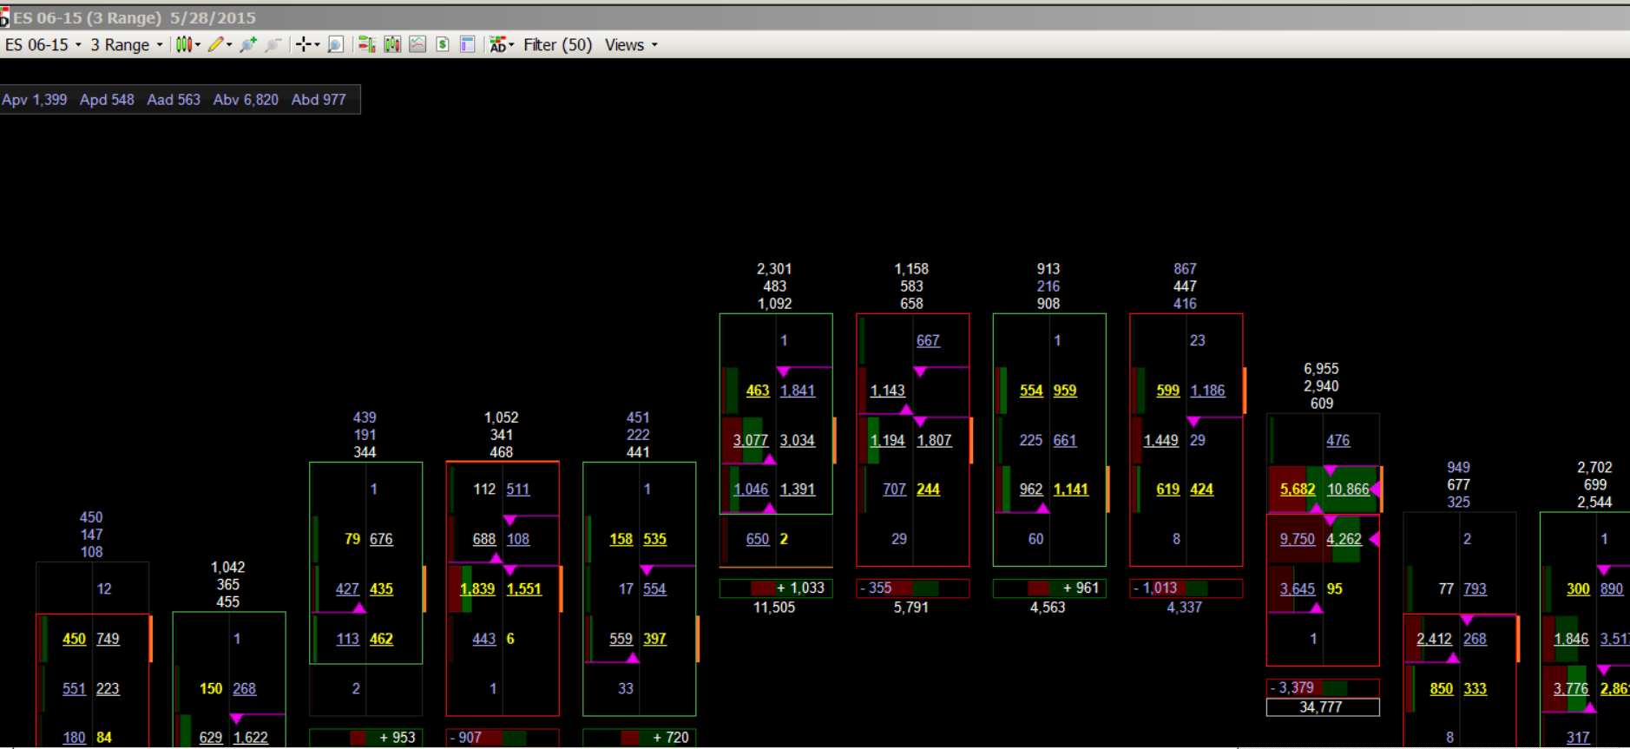Click the 10,866 ask volume cell
This screenshot has height=749, width=1630.
point(1348,489)
